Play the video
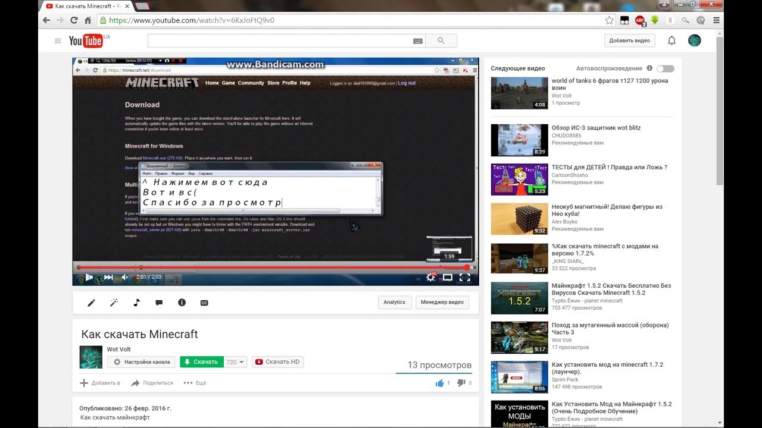Screen dimensions: 762x428 (x=89, y=277)
